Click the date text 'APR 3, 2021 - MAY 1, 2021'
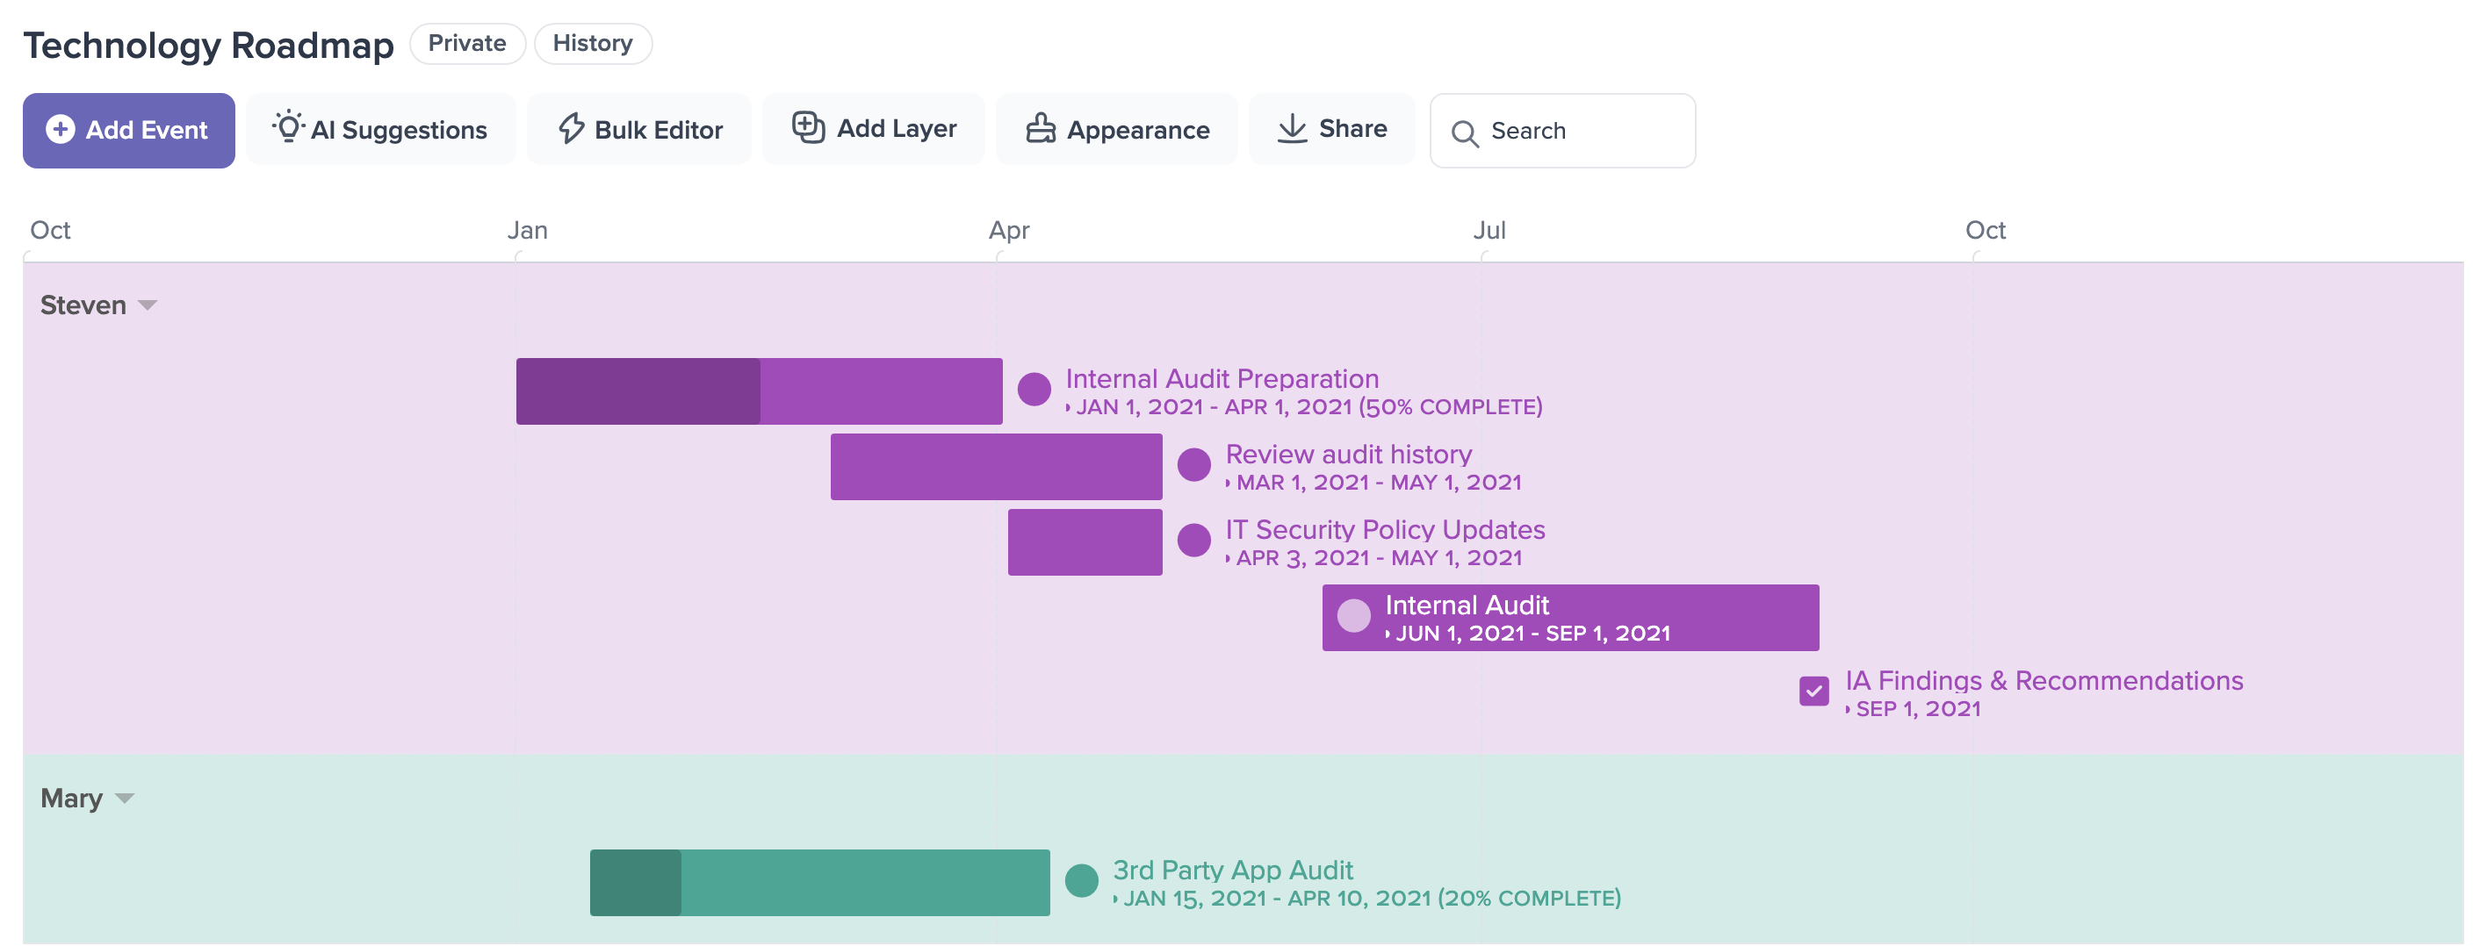Screen dimensions: 2487x946 (1379, 558)
